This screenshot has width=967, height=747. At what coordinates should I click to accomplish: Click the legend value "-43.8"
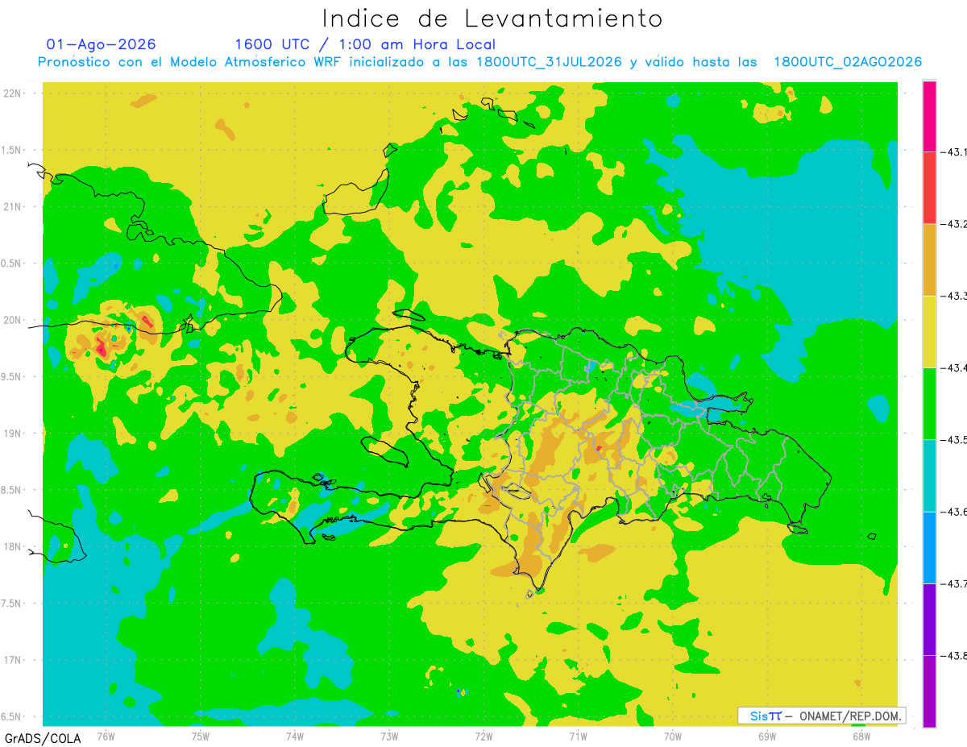(x=953, y=656)
